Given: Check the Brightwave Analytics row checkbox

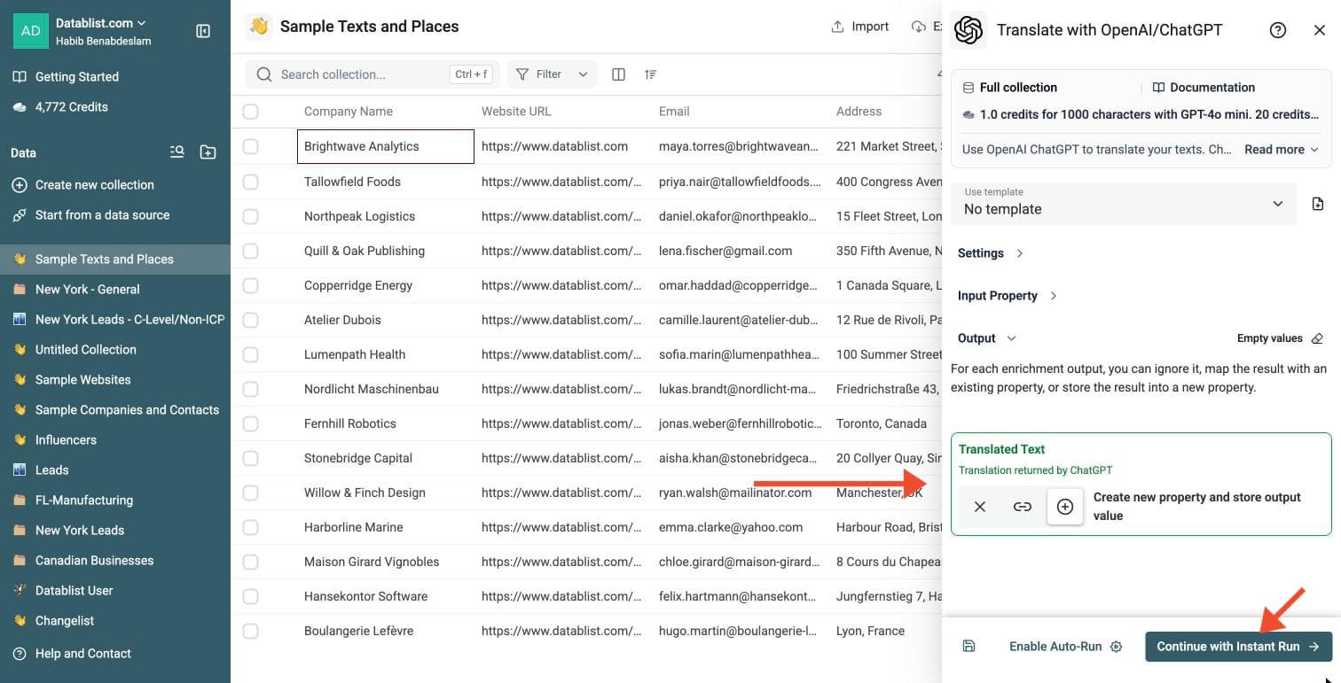Looking at the screenshot, I should (250, 146).
